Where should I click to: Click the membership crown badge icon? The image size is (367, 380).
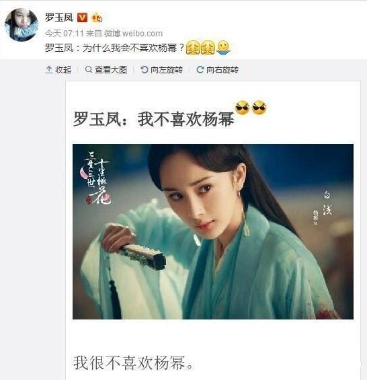97,17
